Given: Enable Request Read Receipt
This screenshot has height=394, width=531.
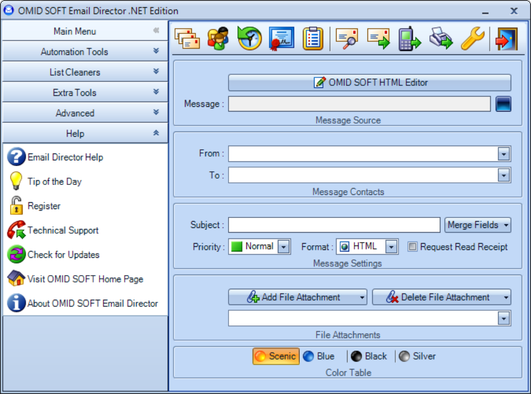Looking at the screenshot, I should click(x=412, y=247).
